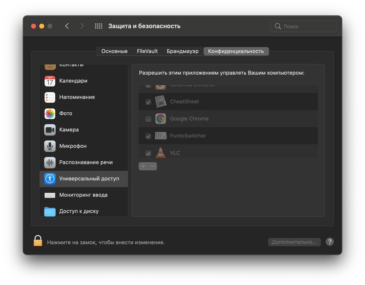Screen dimensions: 365x285
Task: Switch to the Основные tab
Action: click(x=114, y=51)
